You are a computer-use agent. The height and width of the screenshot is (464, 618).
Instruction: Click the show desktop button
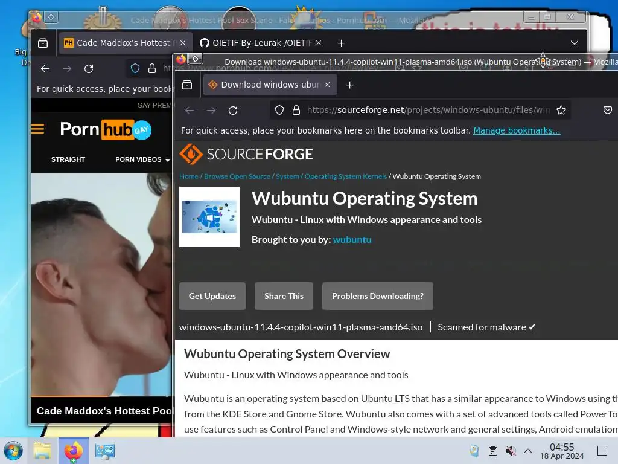pos(602,451)
